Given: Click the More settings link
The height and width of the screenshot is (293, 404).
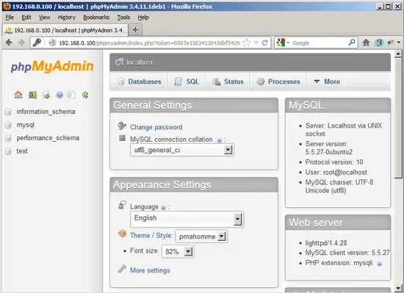Looking at the screenshot, I should tap(150, 270).
